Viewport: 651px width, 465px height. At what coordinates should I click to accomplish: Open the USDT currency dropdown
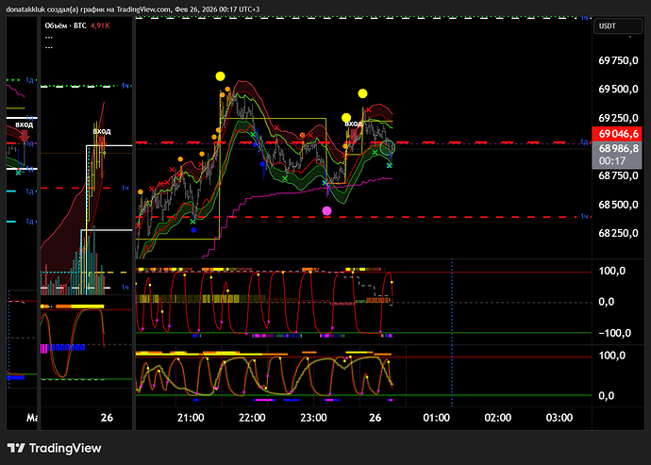[x=607, y=29]
